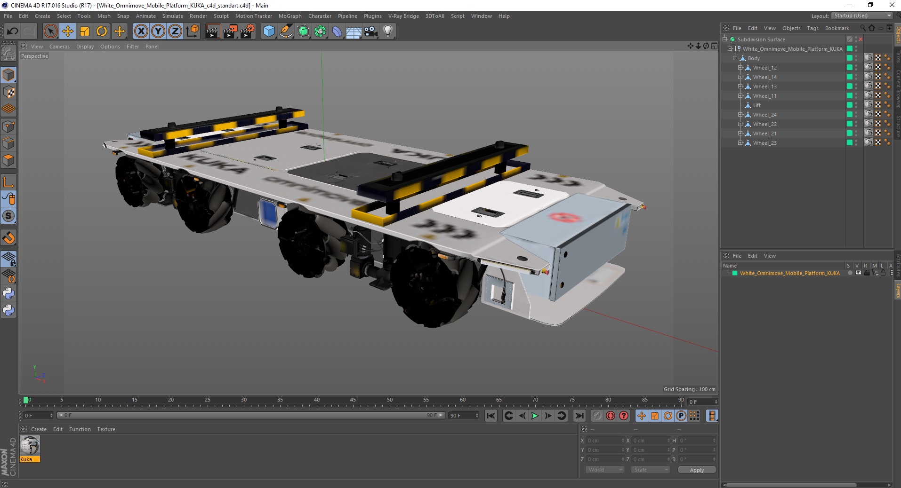Click the Make Editable icon
Screen dimensions: 901x488
point(8,54)
